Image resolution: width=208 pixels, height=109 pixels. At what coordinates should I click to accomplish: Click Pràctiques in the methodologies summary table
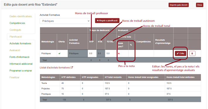(x=46, y=94)
